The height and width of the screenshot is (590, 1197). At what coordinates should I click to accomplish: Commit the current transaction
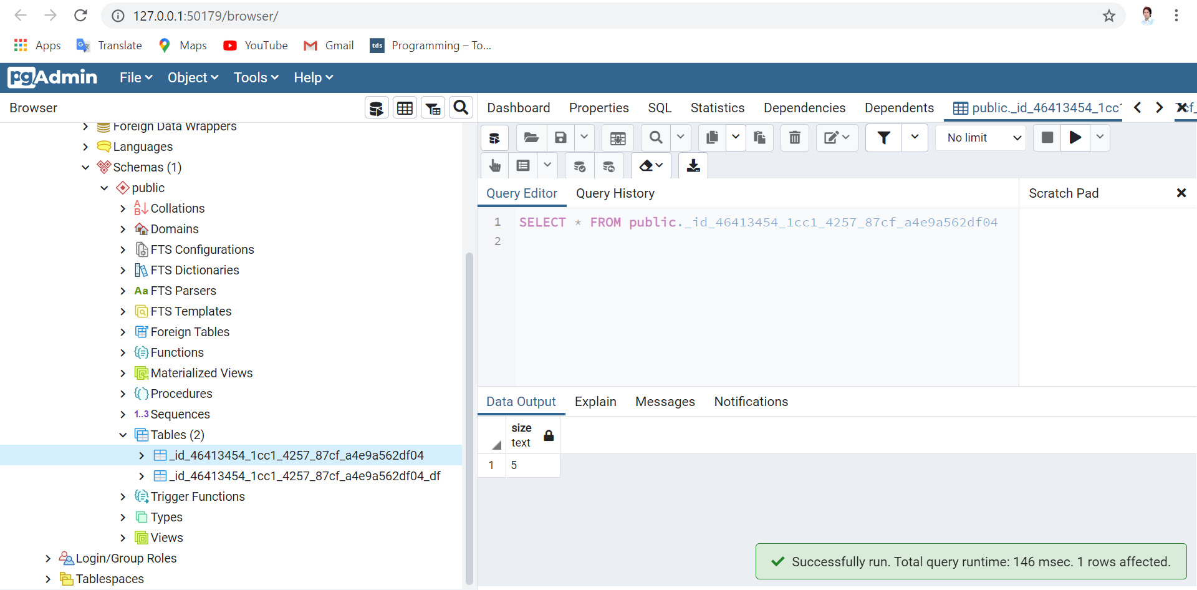coord(580,165)
